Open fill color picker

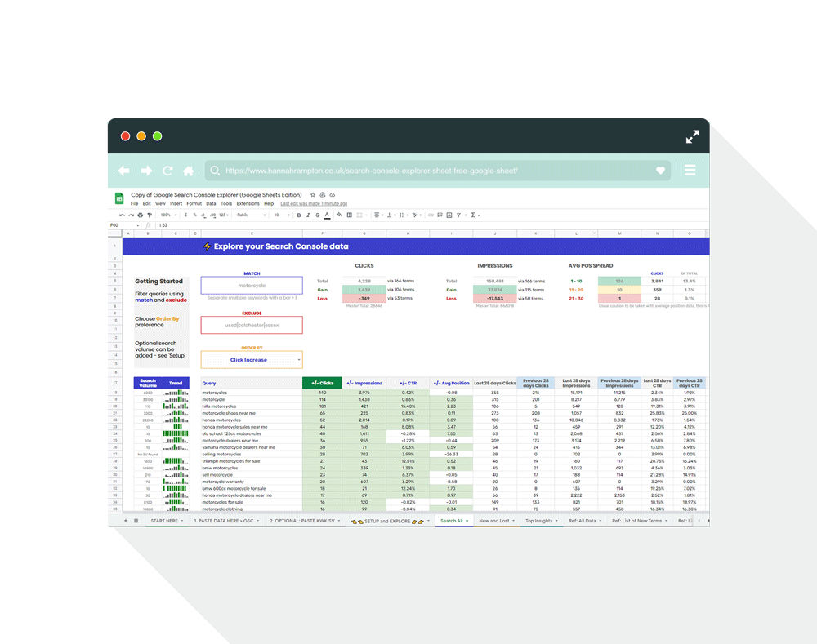339,215
